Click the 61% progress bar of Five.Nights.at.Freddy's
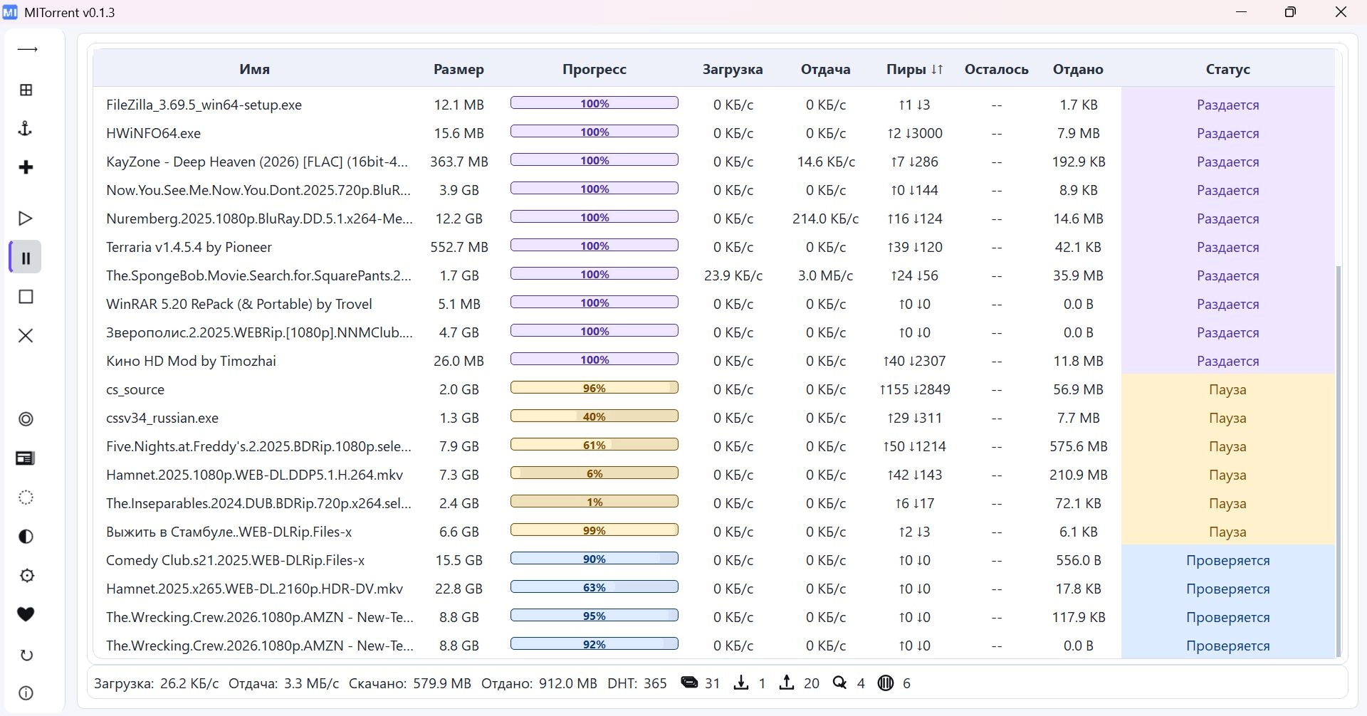Image resolution: width=1367 pixels, height=716 pixels. coord(594,446)
